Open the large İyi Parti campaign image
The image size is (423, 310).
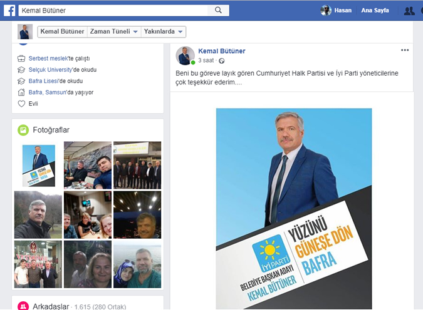[294, 209]
